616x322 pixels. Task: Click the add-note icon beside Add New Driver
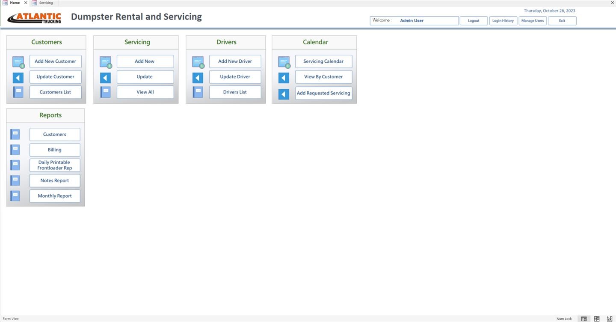pyautogui.click(x=198, y=62)
